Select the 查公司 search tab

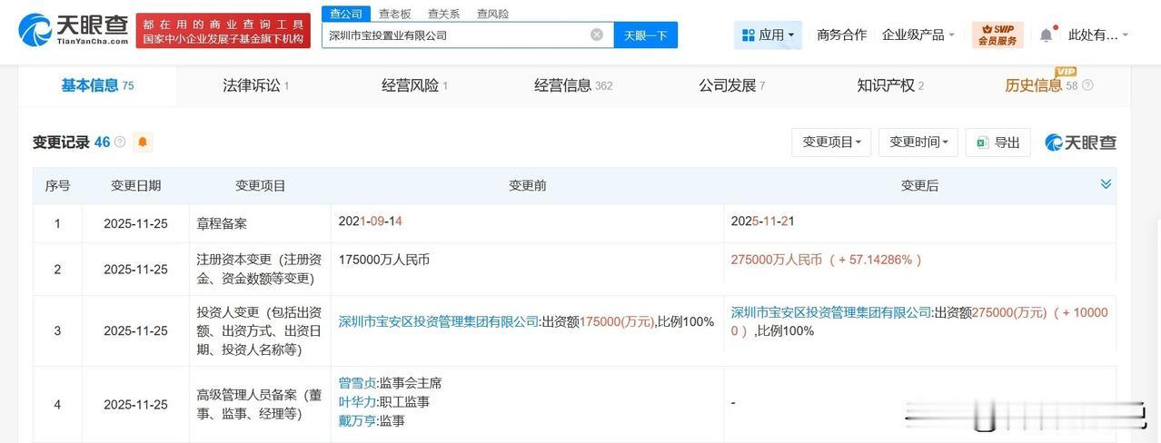[346, 14]
